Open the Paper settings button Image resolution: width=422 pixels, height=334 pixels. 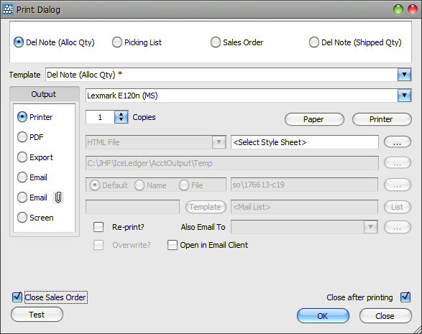pos(314,119)
